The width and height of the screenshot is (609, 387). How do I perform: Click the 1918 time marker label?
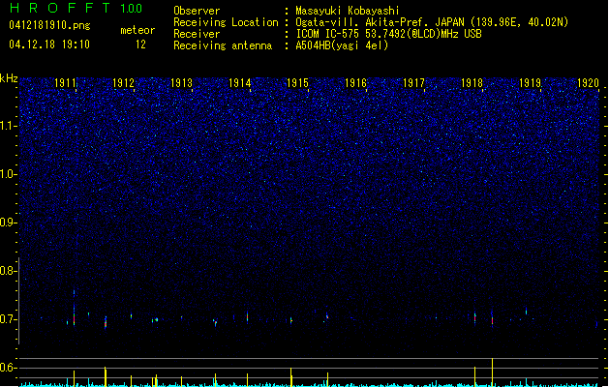tap(472, 83)
